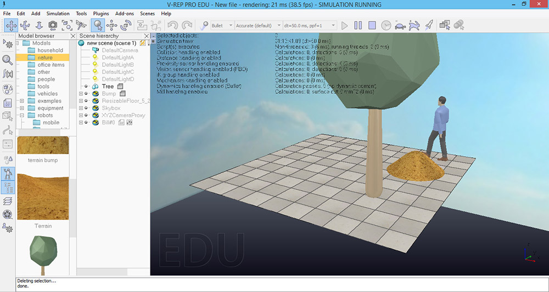Open the Plugins menu
The width and height of the screenshot is (549, 292).
[x=101, y=14]
